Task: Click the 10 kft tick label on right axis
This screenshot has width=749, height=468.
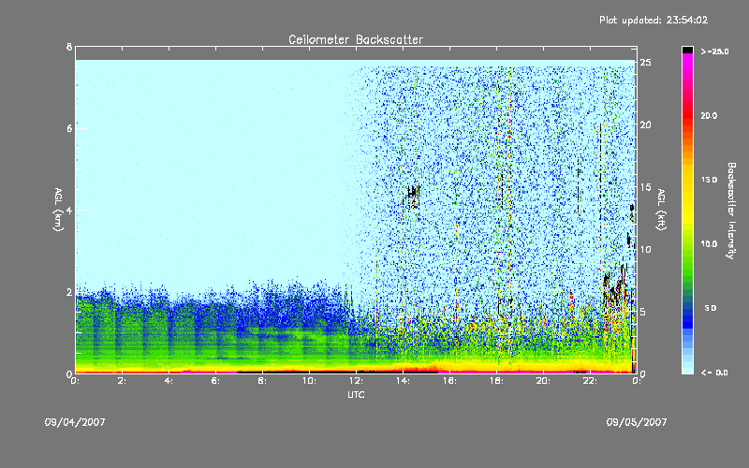Action: coord(645,249)
